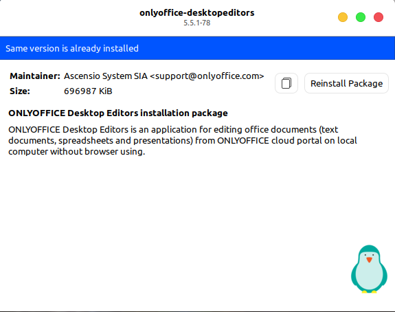Click the empty title bar area left of the title
This screenshot has width=395, height=312.
click(x=68, y=18)
